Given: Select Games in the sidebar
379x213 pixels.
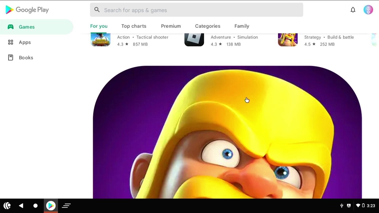Looking at the screenshot, I should [x=37, y=27].
